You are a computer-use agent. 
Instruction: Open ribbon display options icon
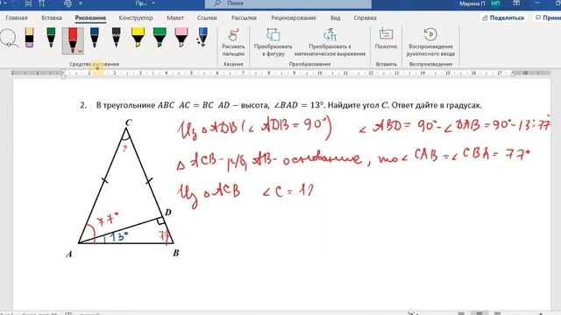(x=516, y=3)
